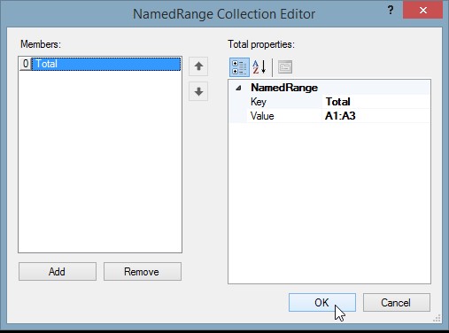449x333 pixels.
Task: Confirm changes with OK
Action: click(322, 303)
